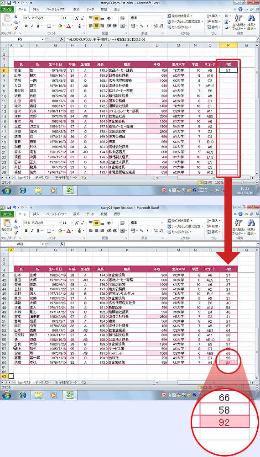The width and height of the screenshot is (260, 457).
Task: Open the media player icon on the taskbar under the A63 window
Action: (x=53, y=395)
